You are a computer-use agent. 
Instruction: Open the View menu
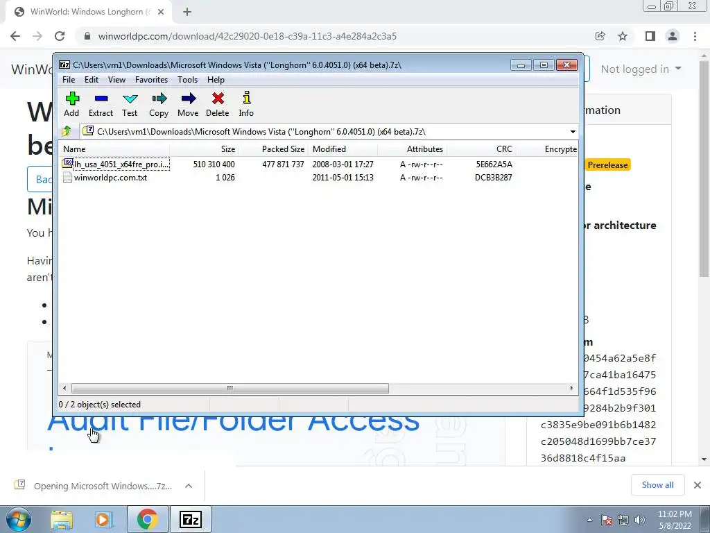point(116,80)
